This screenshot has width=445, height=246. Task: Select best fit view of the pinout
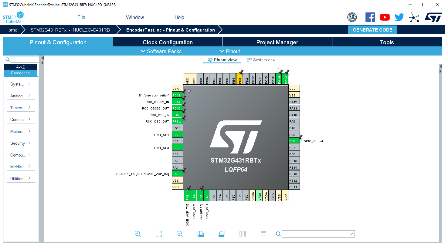(x=158, y=234)
